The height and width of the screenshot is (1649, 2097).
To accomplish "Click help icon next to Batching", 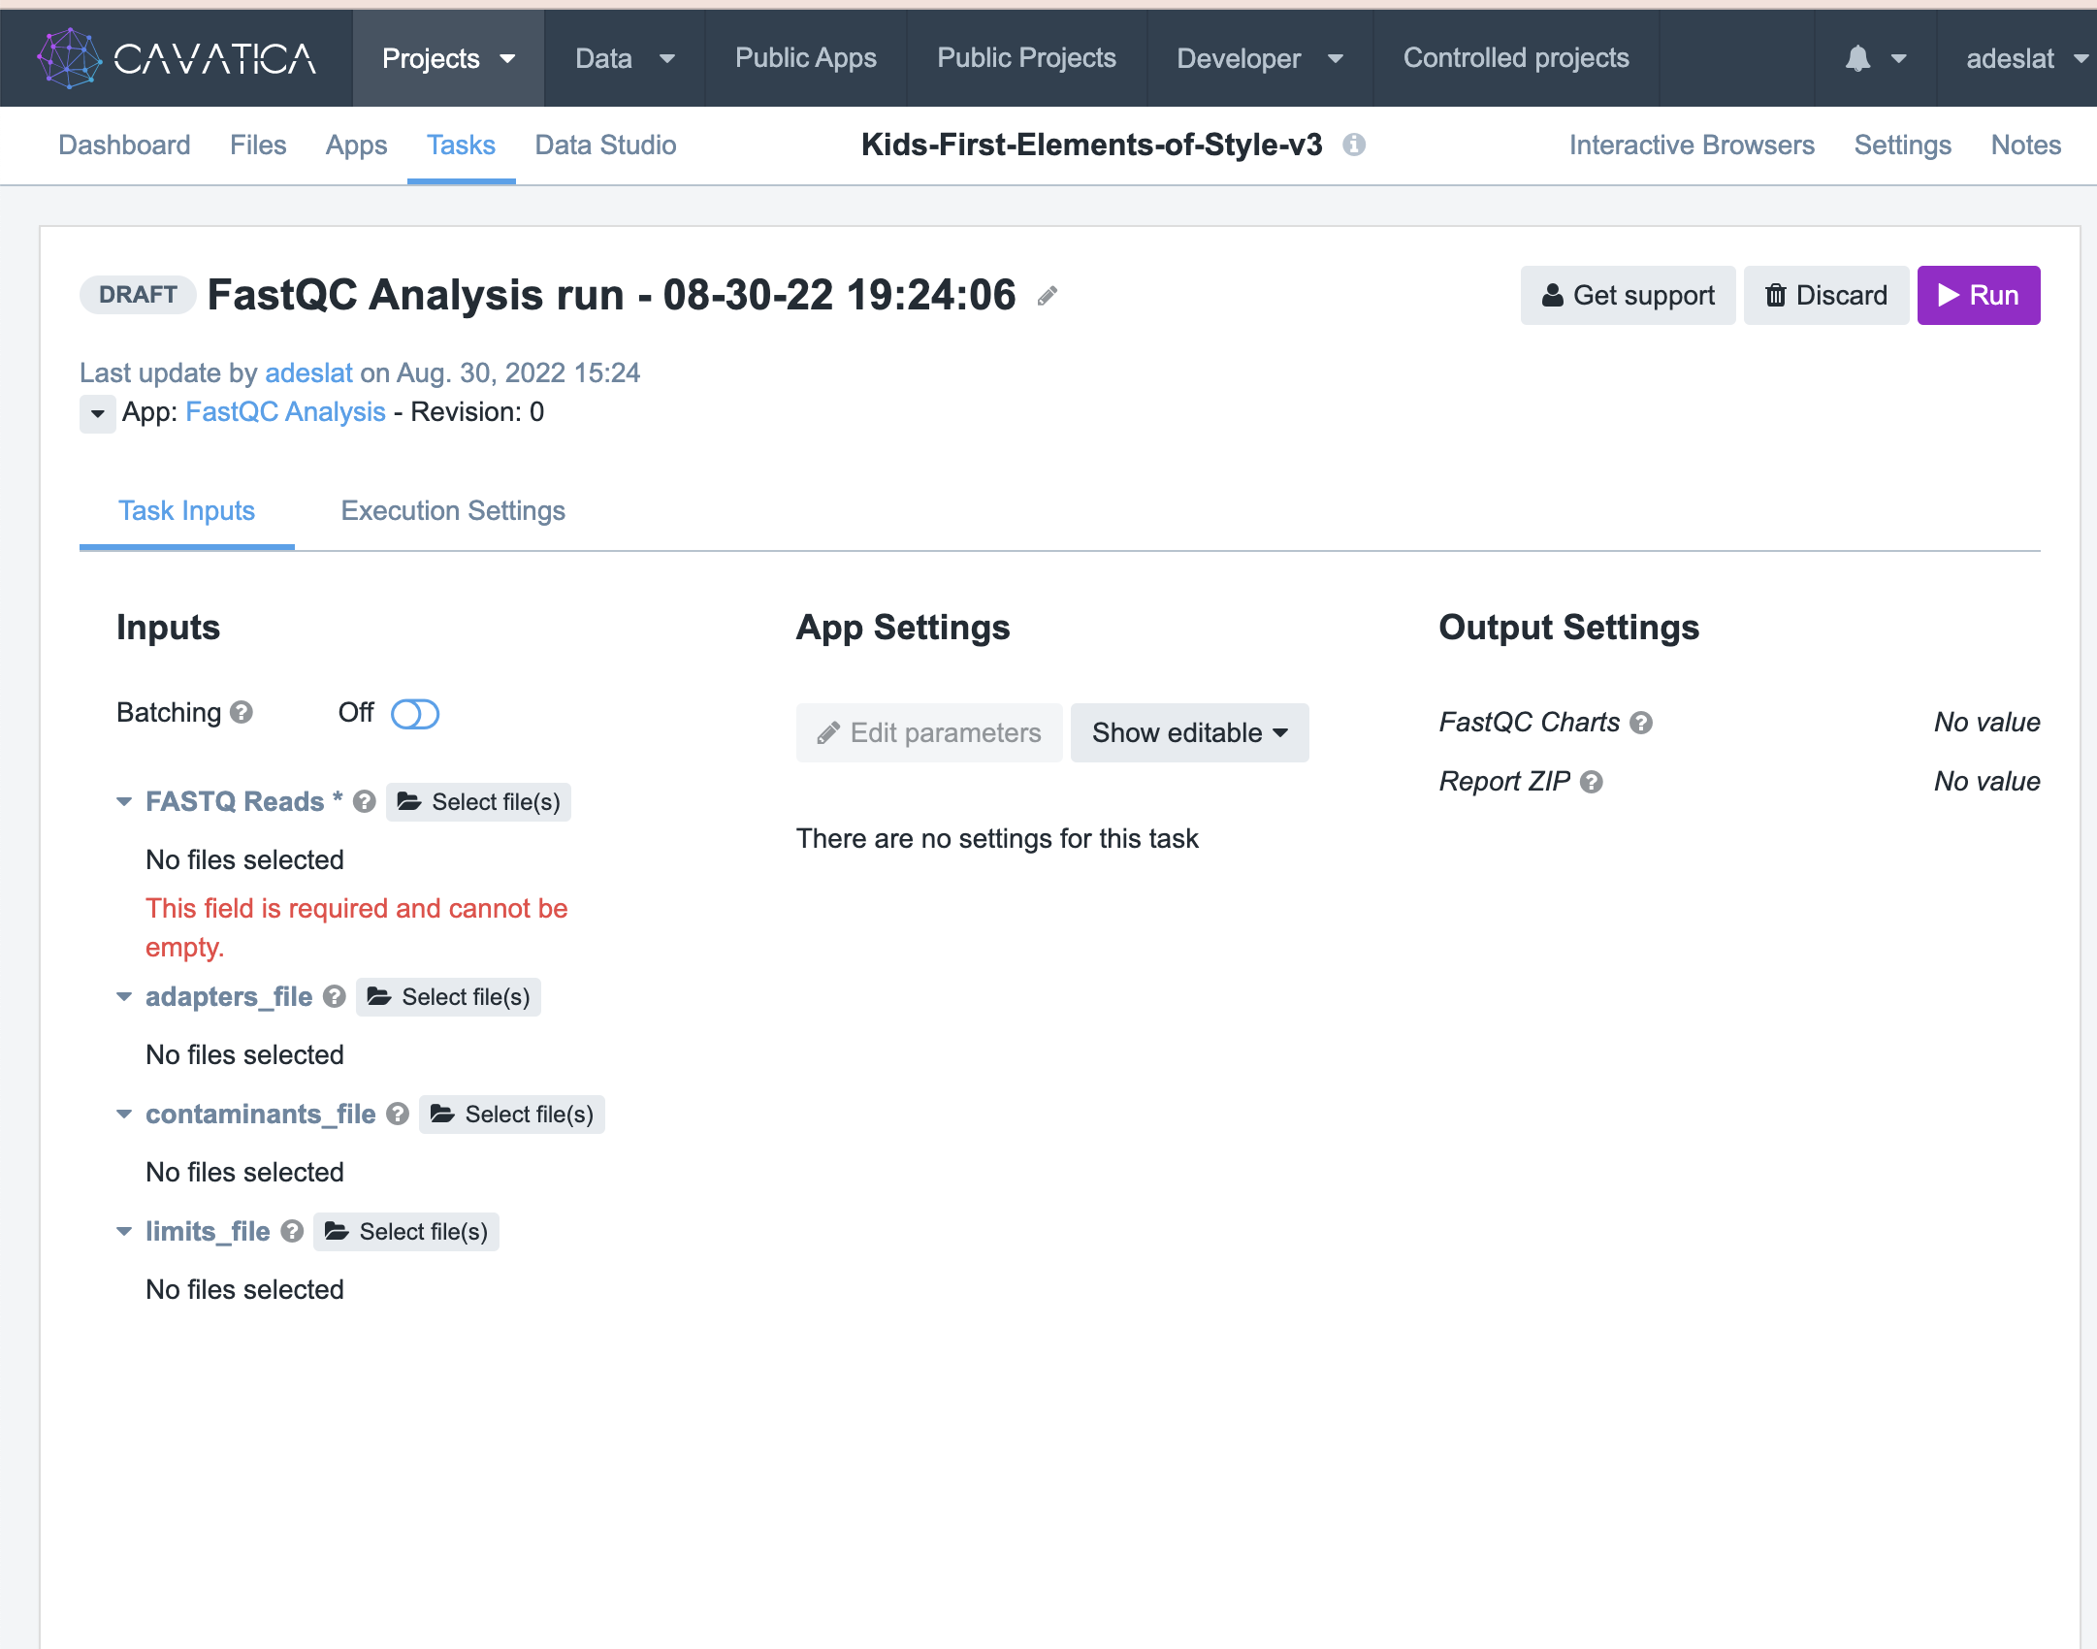I will click(242, 713).
